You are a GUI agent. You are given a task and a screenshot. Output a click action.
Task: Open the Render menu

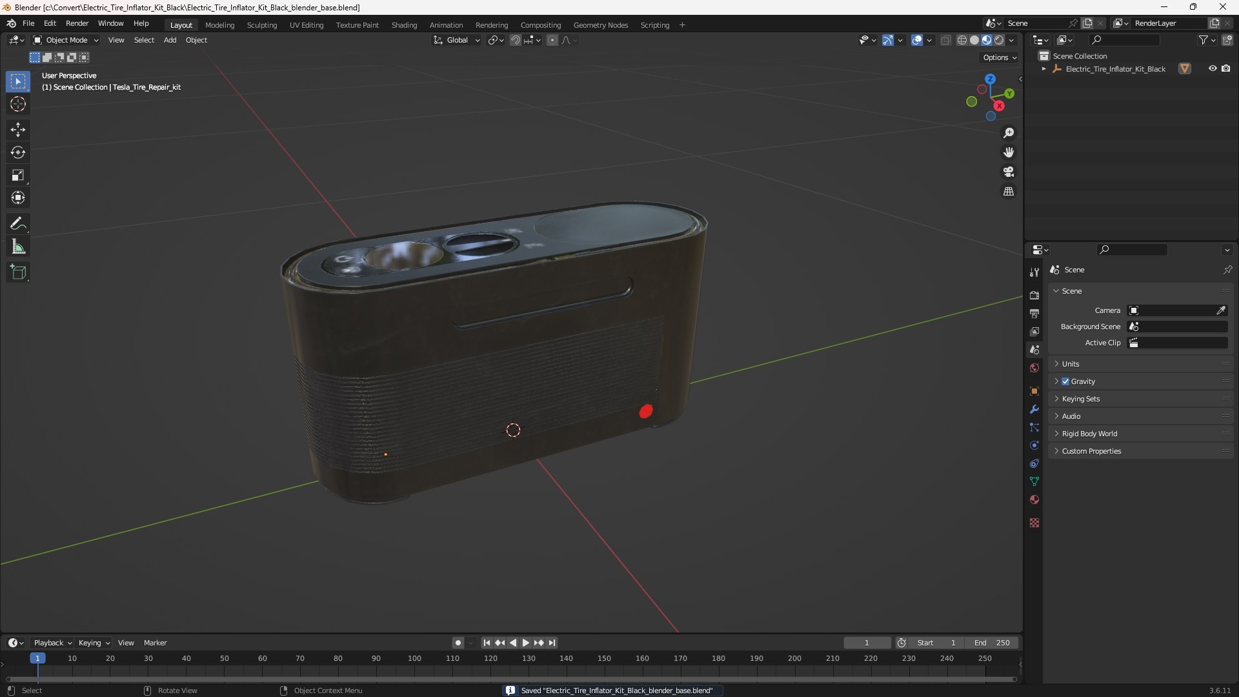[77, 23]
